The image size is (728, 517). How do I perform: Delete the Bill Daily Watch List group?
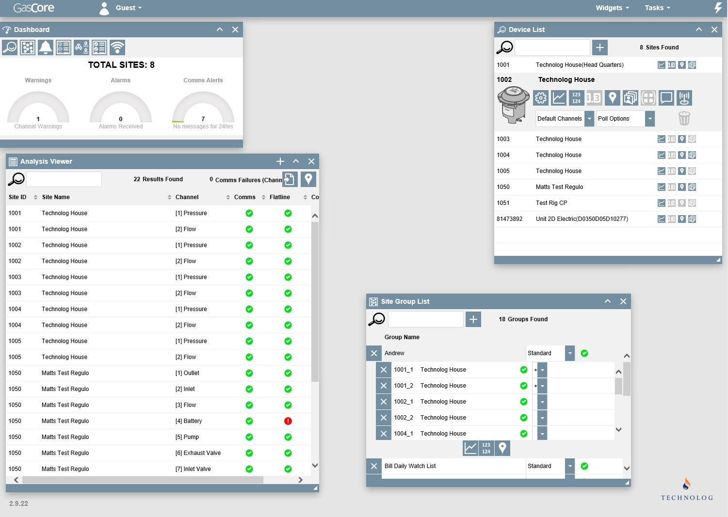374,466
